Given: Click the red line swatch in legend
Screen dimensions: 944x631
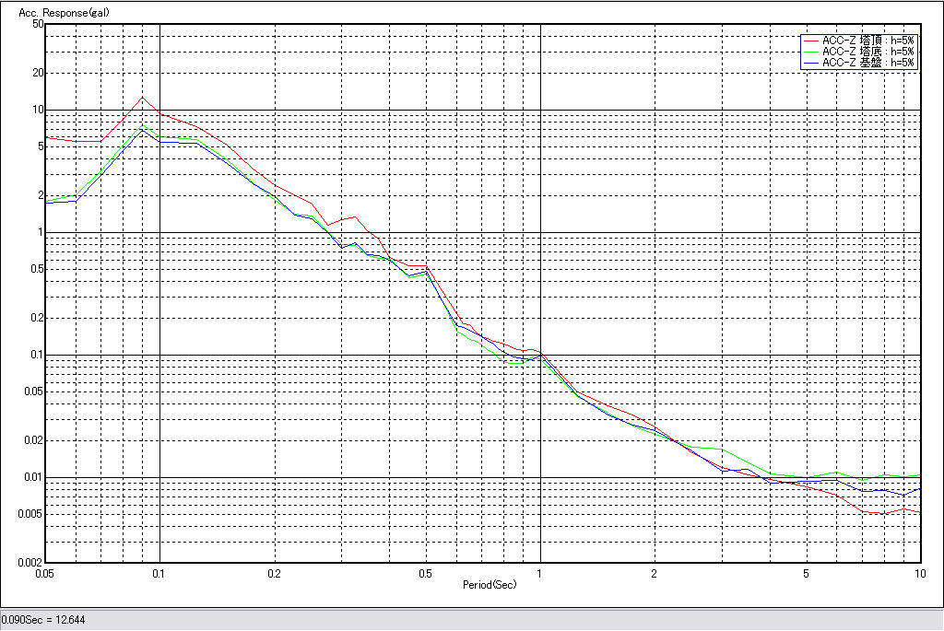Looking at the screenshot, I should click(810, 41).
